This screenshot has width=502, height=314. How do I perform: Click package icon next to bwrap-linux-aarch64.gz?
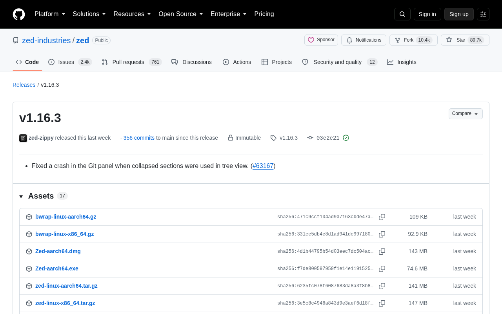pyautogui.click(x=29, y=217)
